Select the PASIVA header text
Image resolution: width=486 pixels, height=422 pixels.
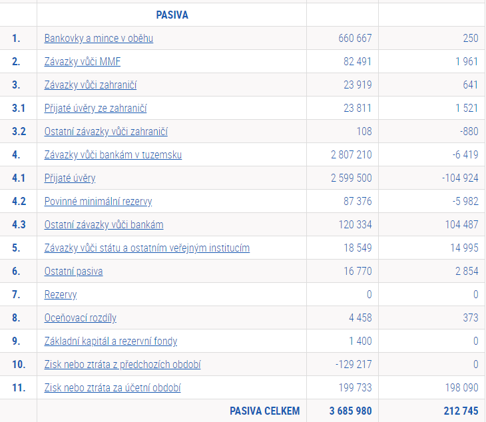(x=172, y=15)
